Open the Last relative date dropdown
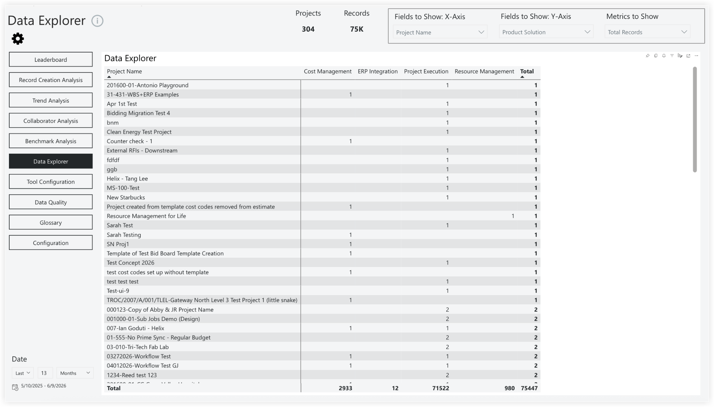This screenshot has height=407, width=714. click(23, 373)
